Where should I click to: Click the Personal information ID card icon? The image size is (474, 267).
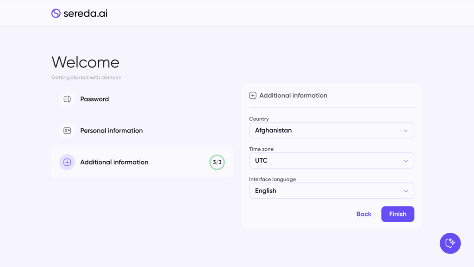click(x=67, y=131)
